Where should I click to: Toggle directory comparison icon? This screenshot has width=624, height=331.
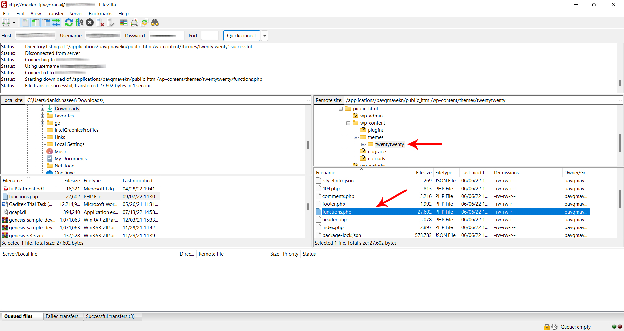(x=134, y=23)
